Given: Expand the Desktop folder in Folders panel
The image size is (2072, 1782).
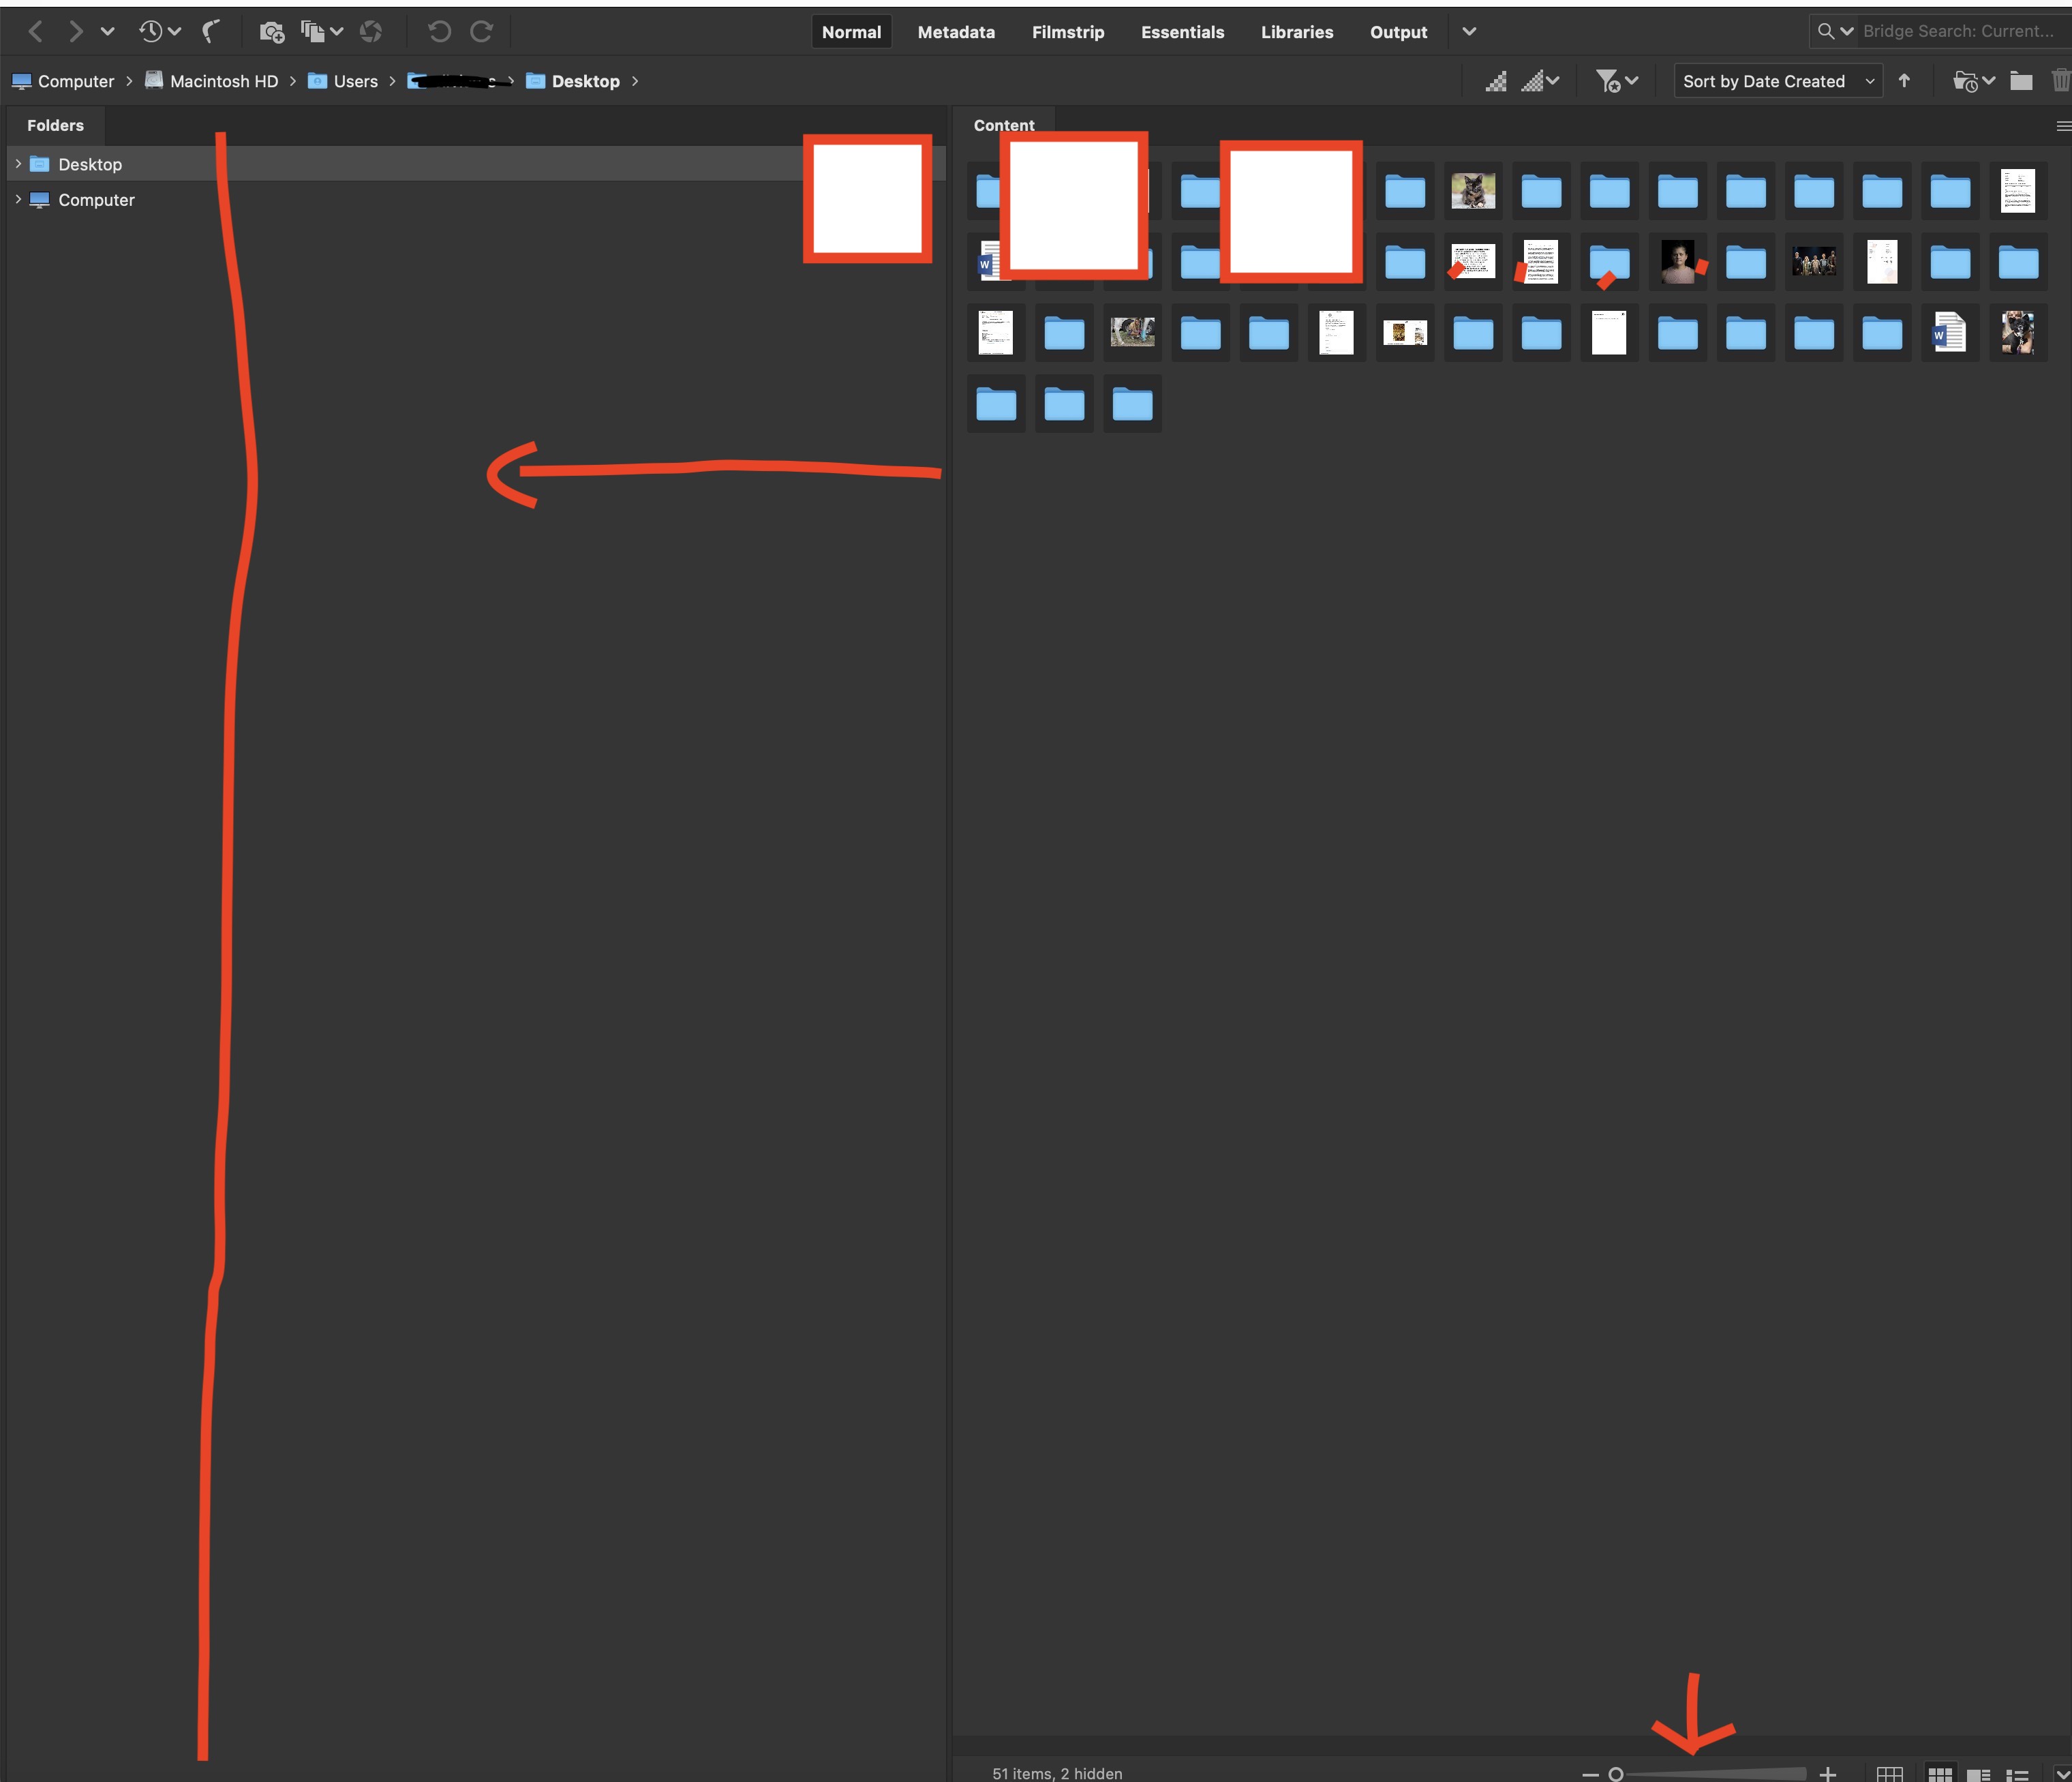Looking at the screenshot, I should tap(17, 164).
